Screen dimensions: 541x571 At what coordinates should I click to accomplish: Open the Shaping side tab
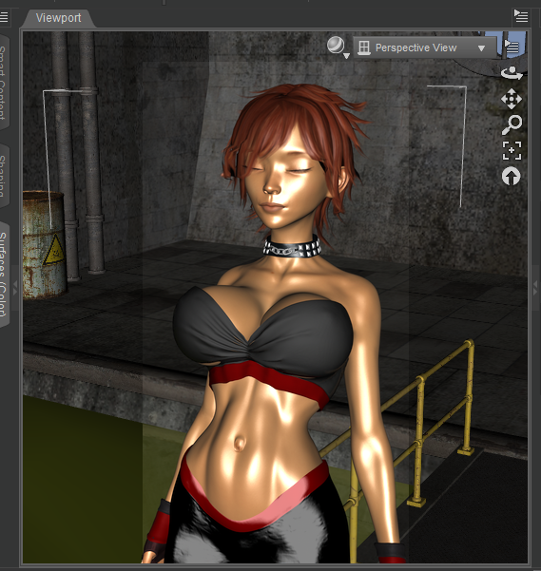(x=4, y=176)
